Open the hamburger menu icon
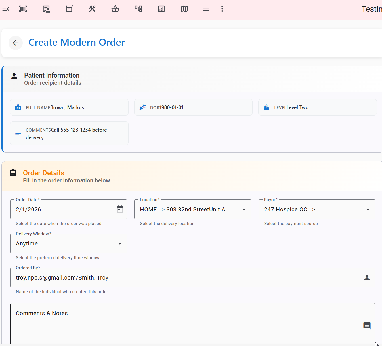The height and width of the screenshot is (346, 382). (x=206, y=9)
